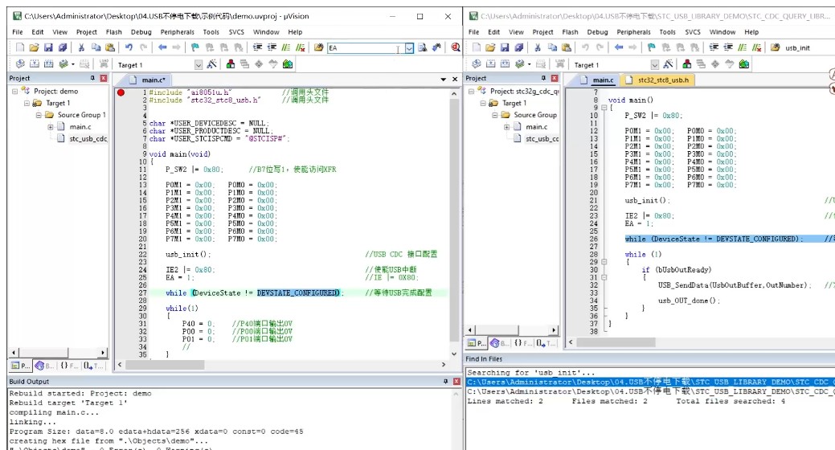Start debug session icon in left toolbar
The width and height of the screenshot is (835, 450).
click(456, 47)
